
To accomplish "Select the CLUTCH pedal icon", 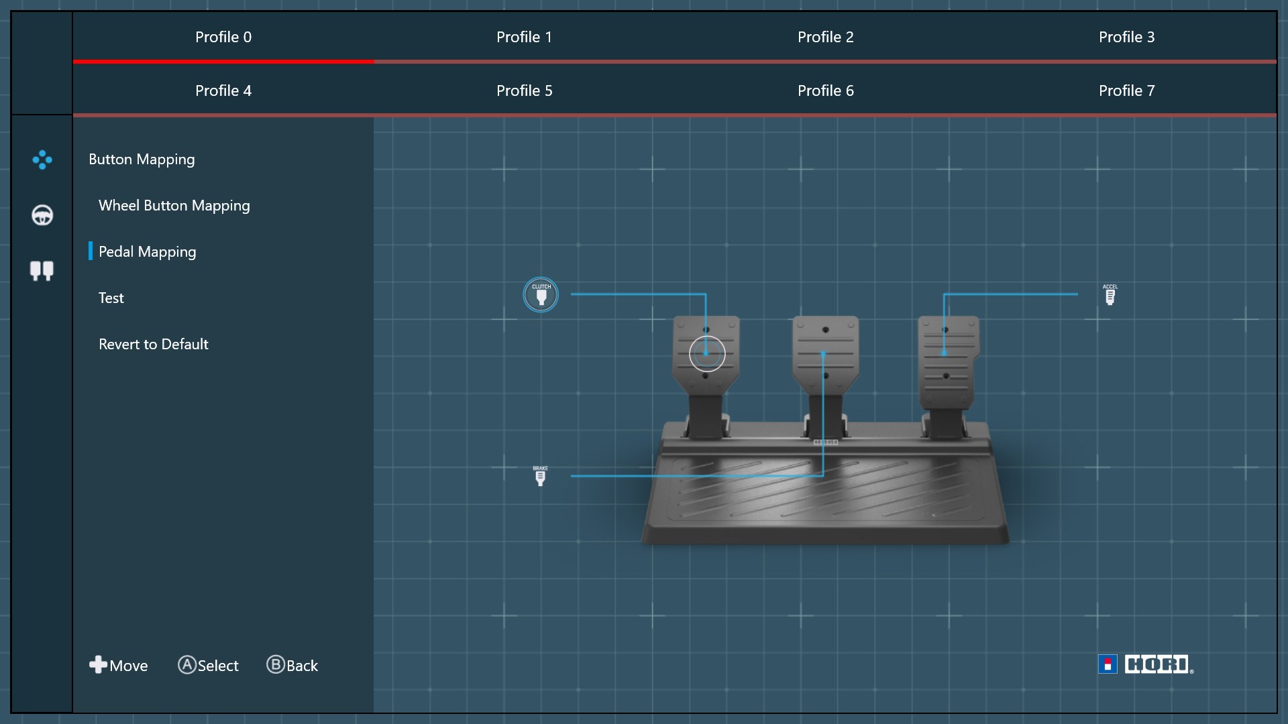I will (541, 295).
